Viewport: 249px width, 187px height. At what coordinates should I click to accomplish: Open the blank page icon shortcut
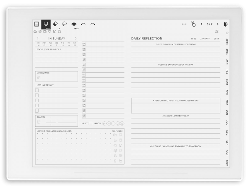click(x=59, y=32)
